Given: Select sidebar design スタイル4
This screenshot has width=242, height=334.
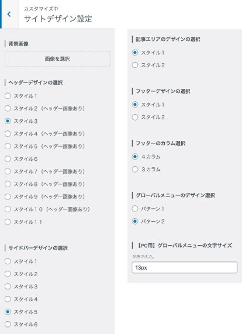Looking at the screenshot, I should pos(8,299).
